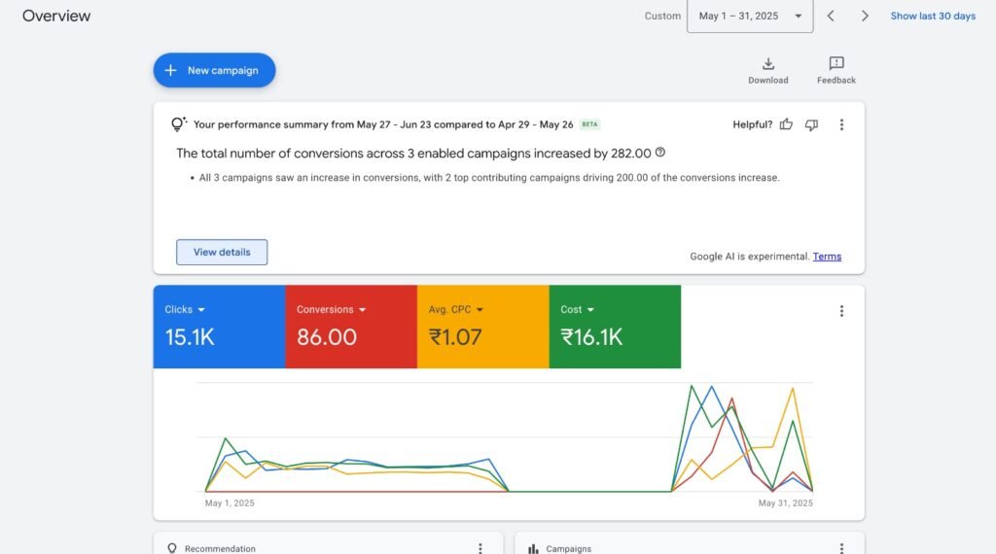The width and height of the screenshot is (996, 554).
Task: Click thumbs down on performance summary
Action: click(811, 124)
